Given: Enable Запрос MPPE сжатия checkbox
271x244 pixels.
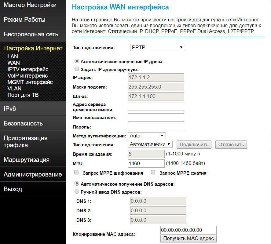Looking at the screenshot, I should (x=153, y=172).
